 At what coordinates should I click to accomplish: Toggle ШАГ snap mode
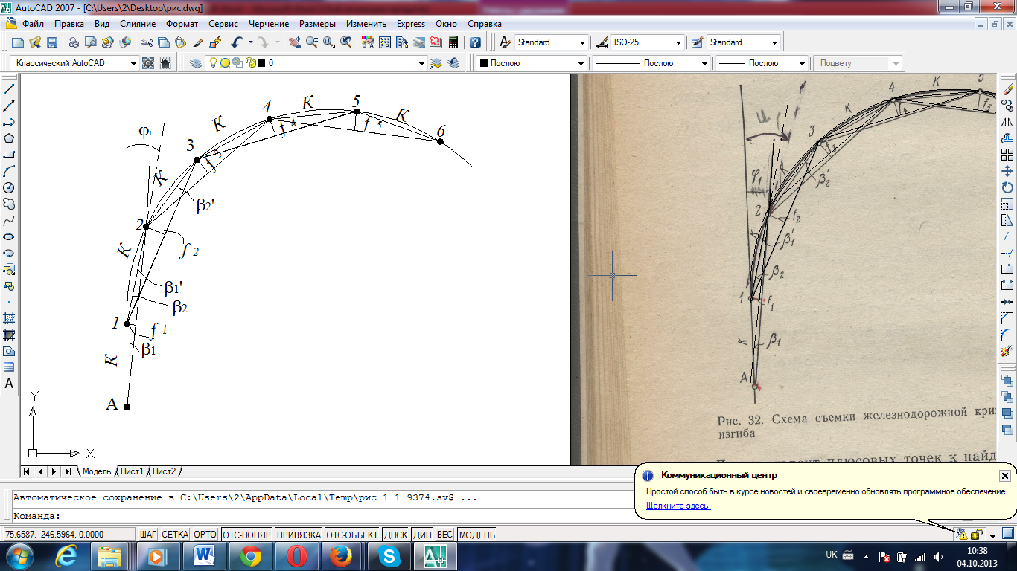148,535
